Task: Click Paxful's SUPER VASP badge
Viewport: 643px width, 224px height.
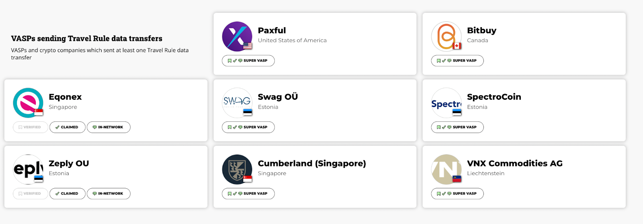Action: pyautogui.click(x=248, y=61)
